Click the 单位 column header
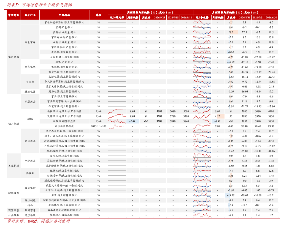The width and height of the screenshot is (284, 227). (x=99, y=15)
